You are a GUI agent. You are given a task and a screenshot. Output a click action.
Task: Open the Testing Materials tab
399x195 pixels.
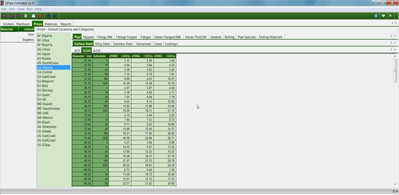[x=270, y=37]
